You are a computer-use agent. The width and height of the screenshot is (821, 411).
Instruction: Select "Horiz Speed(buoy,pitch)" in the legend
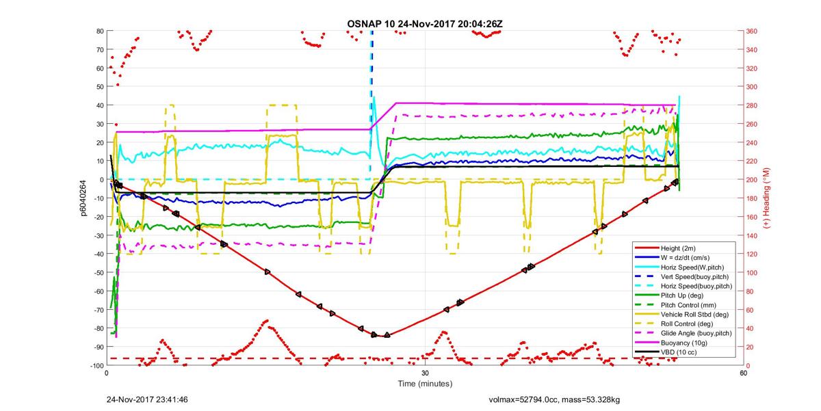(x=698, y=286)
